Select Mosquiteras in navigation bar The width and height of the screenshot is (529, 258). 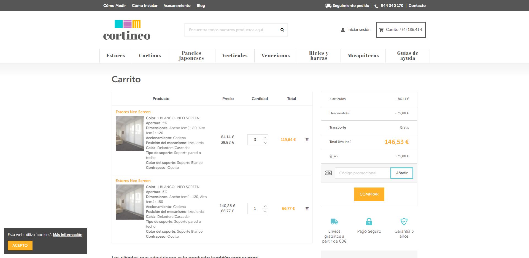[x=363, y=56]
